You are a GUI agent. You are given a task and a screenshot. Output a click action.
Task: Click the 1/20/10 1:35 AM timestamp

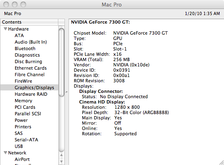click(202, 13)
